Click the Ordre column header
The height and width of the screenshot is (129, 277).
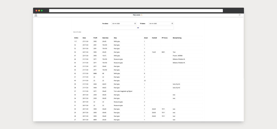76,38
